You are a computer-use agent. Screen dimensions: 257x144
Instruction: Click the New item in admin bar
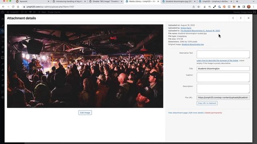(x=42, y=12)
